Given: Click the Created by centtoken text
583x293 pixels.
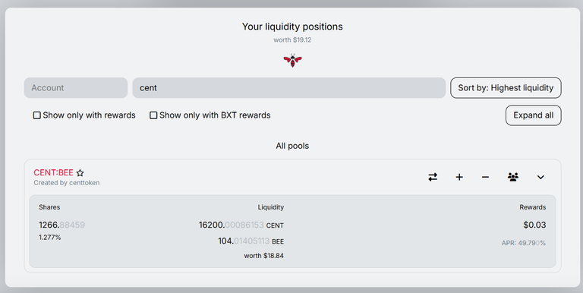Looking at the screenshot, I should pos(67,183).
